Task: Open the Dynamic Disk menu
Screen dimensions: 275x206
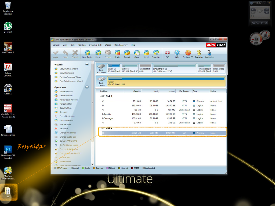Action: [x=95, y=45]
